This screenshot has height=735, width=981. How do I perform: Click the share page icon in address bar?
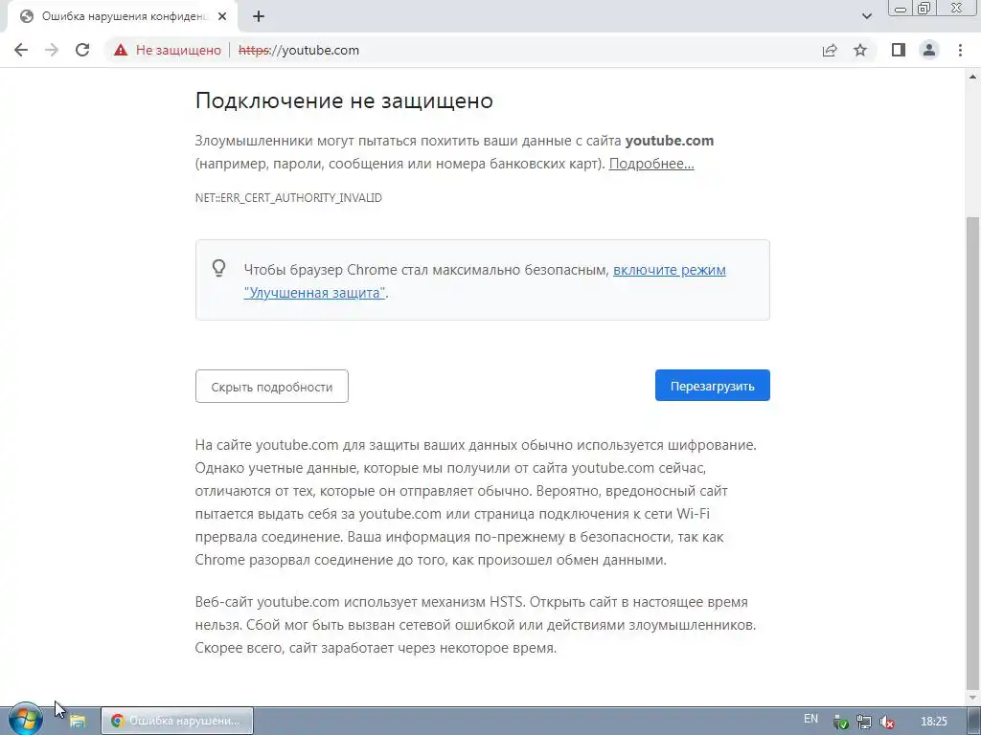pyautogui.click(x=830, y=50)
